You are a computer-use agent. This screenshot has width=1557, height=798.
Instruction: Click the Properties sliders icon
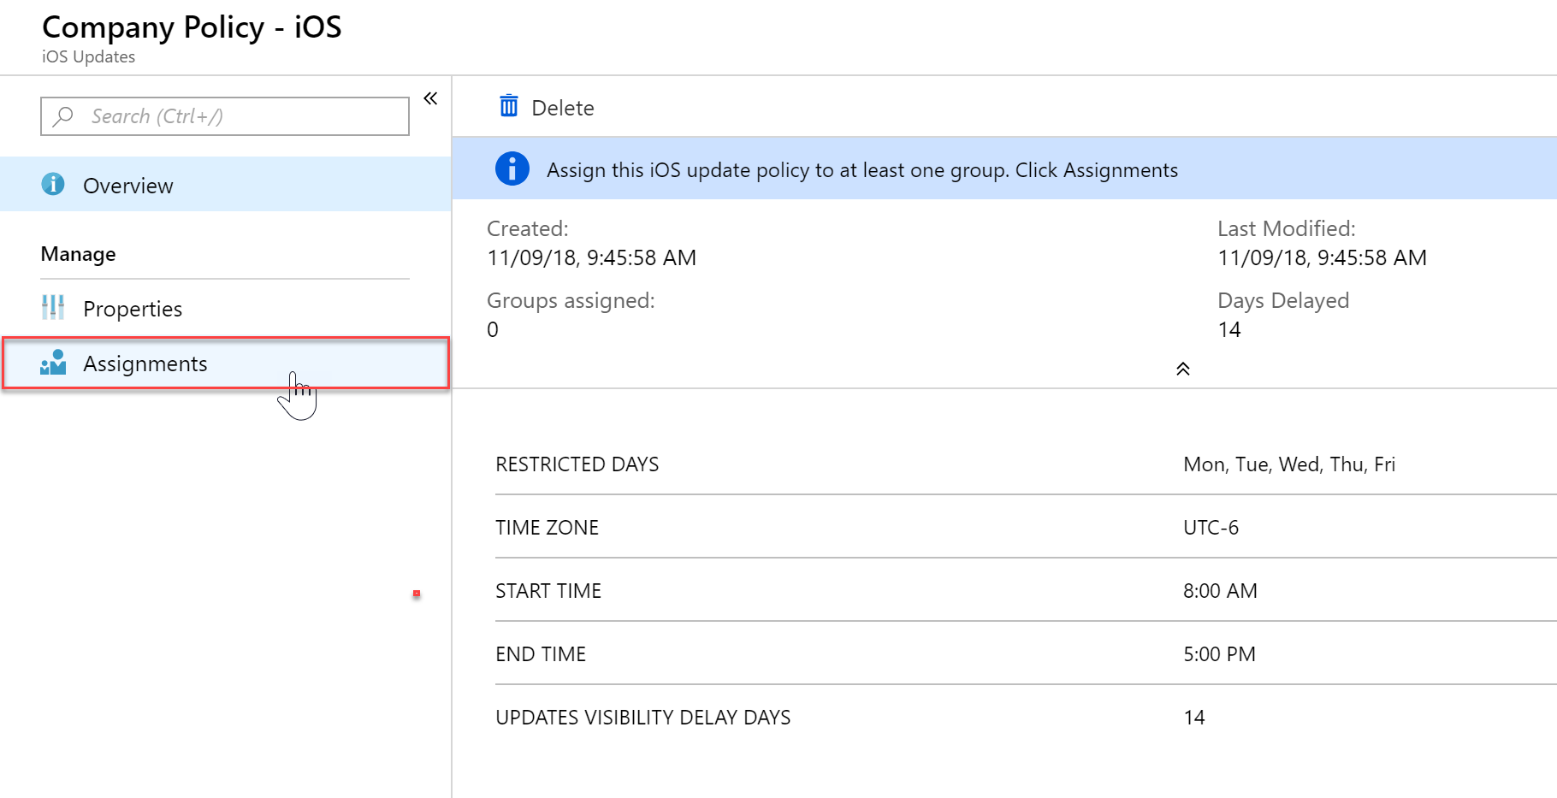click(53, 307)
